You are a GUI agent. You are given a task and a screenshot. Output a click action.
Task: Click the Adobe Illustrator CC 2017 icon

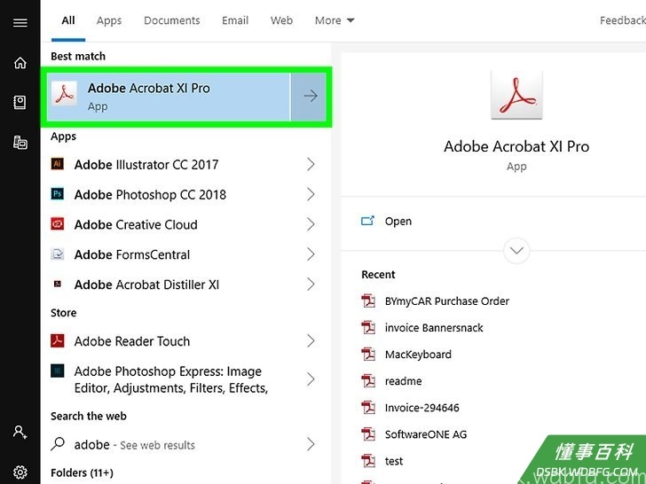tap(58, 164)
